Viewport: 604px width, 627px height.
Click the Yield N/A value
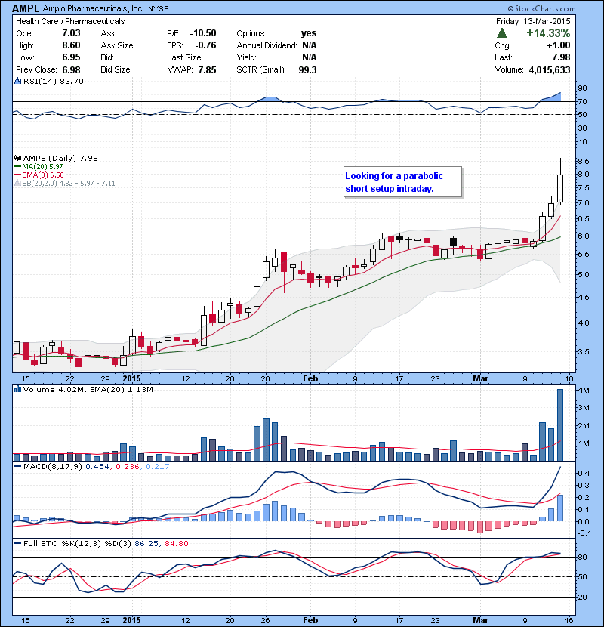(x=310, y=57)
